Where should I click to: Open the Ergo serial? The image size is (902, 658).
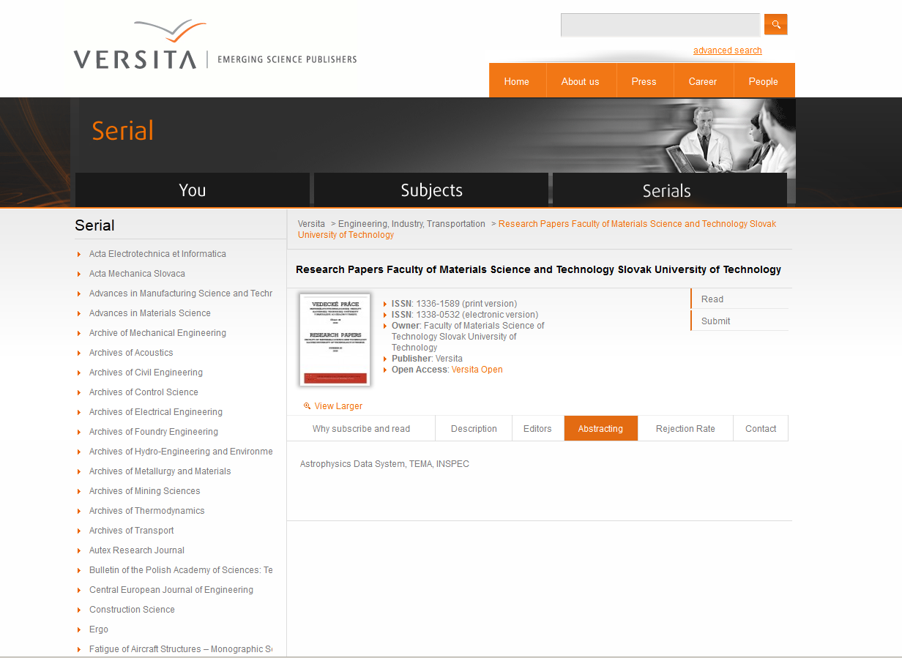pos(99,629)
